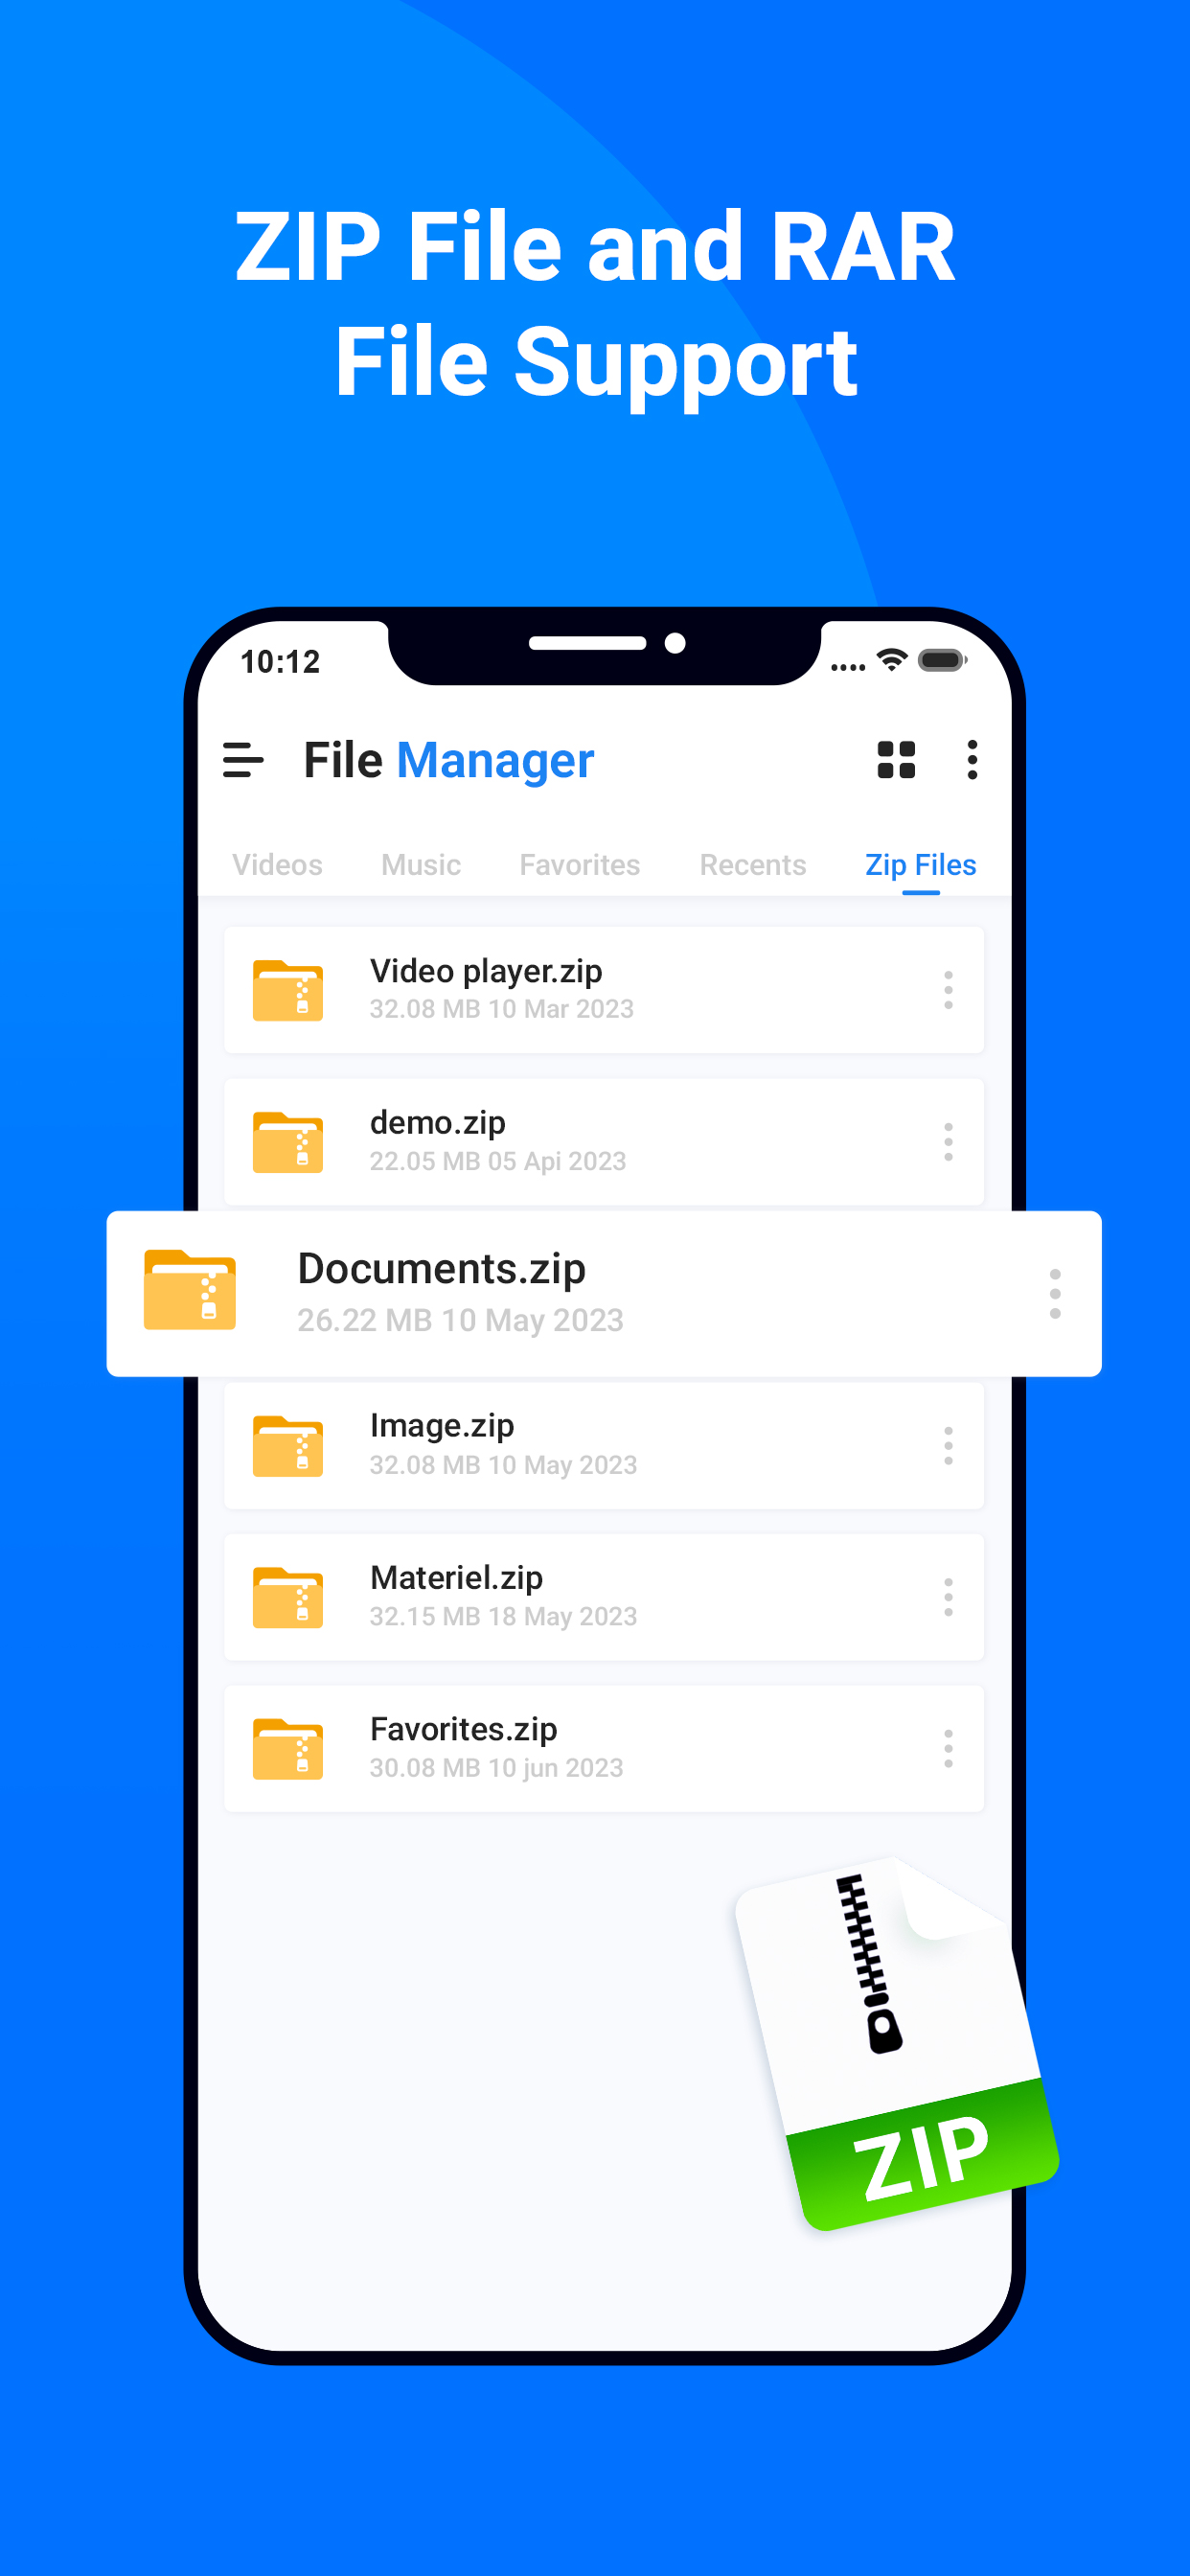Screen dimensions: 1190x2576
Task: Click the '32.15 MB 18 May 2023' details
Action: pyautogui.click(x=504, y=1617)
